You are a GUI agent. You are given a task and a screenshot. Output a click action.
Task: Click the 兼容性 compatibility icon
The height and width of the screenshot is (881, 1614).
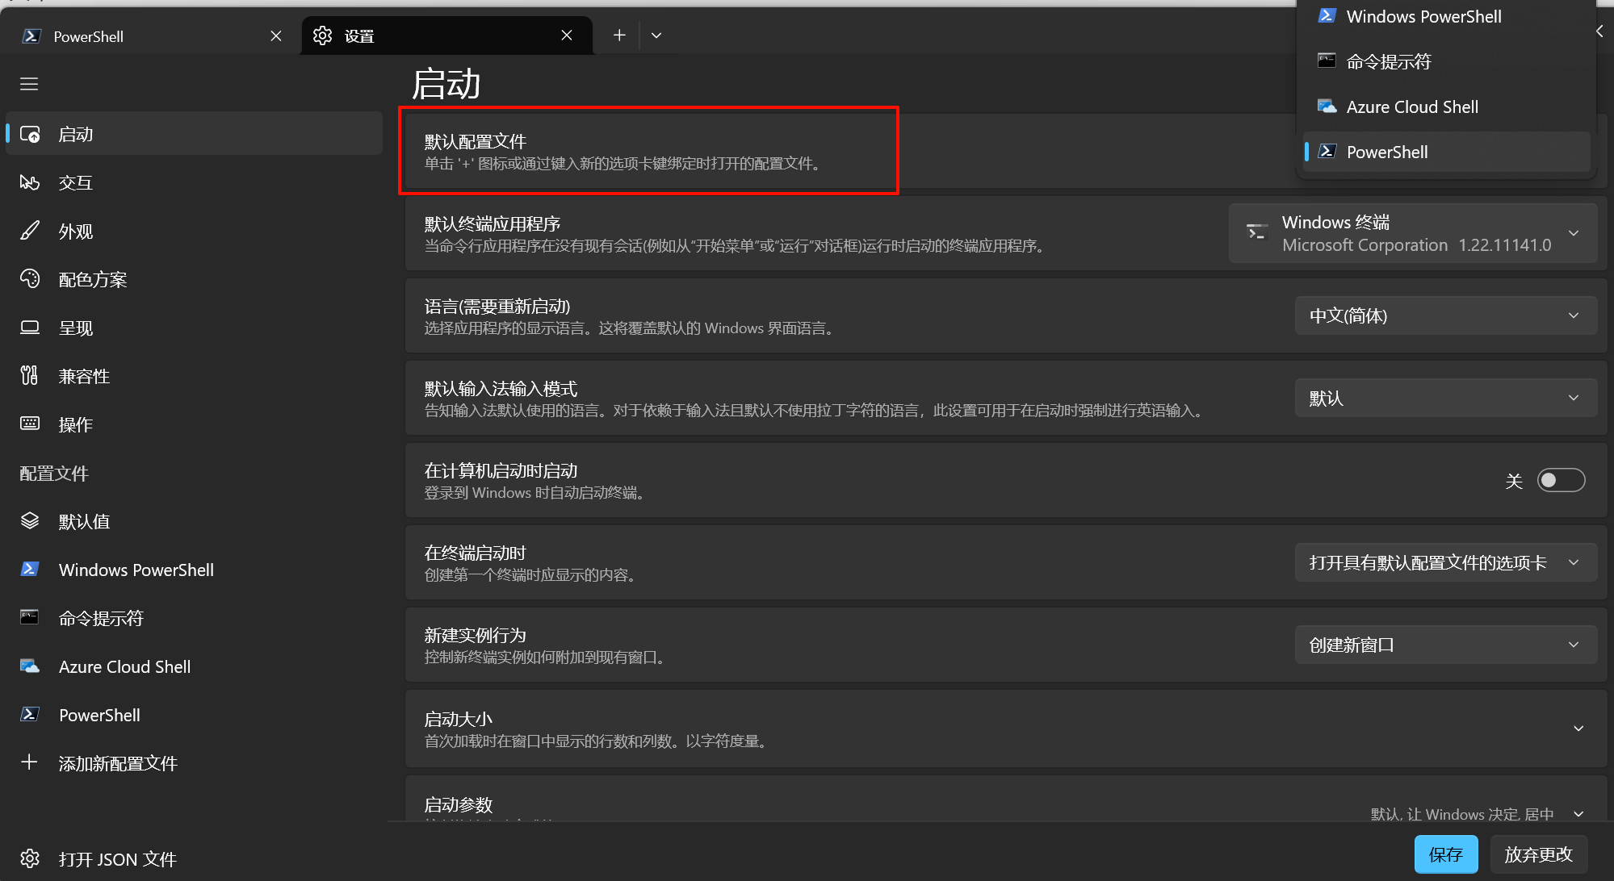[x=30, y=376]
